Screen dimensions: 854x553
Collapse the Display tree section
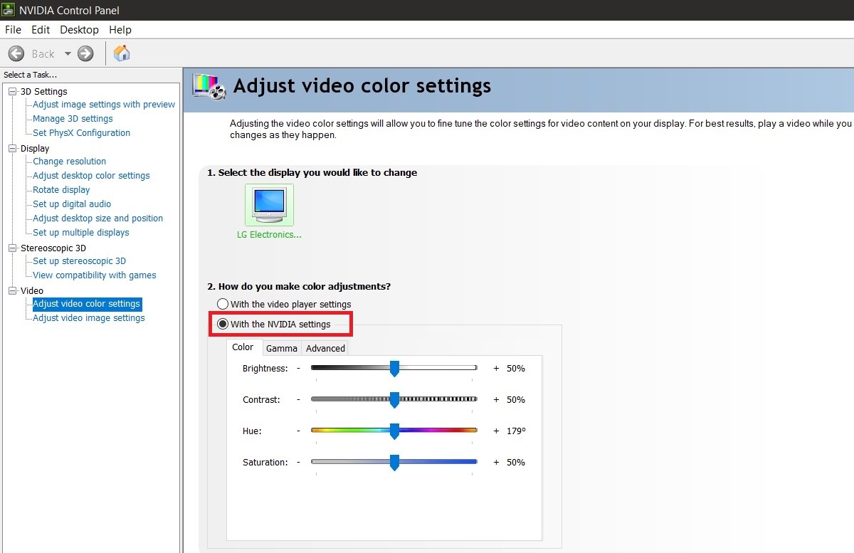point(10,148)
